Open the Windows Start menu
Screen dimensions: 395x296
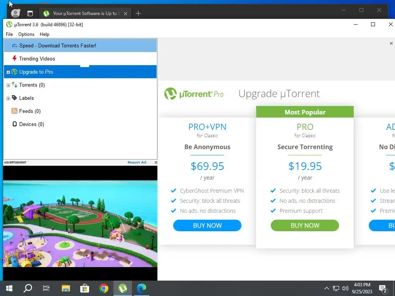[9, 288]
